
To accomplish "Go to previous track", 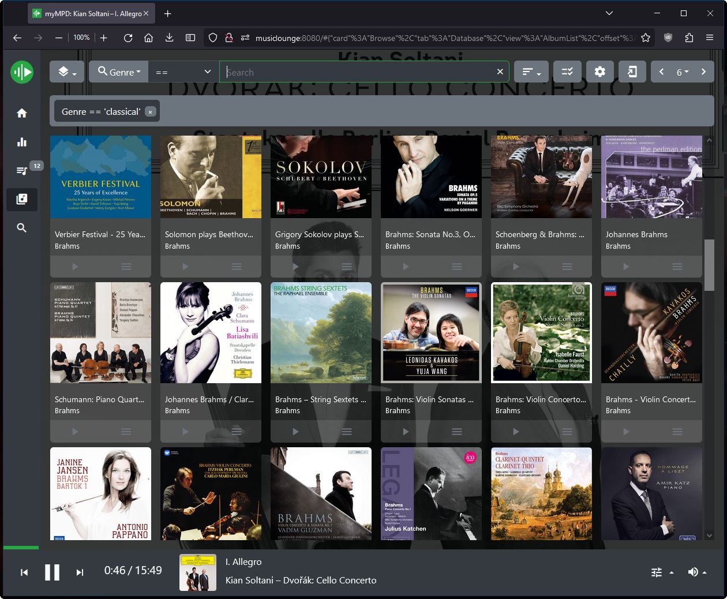I will [x=24, y=572].
